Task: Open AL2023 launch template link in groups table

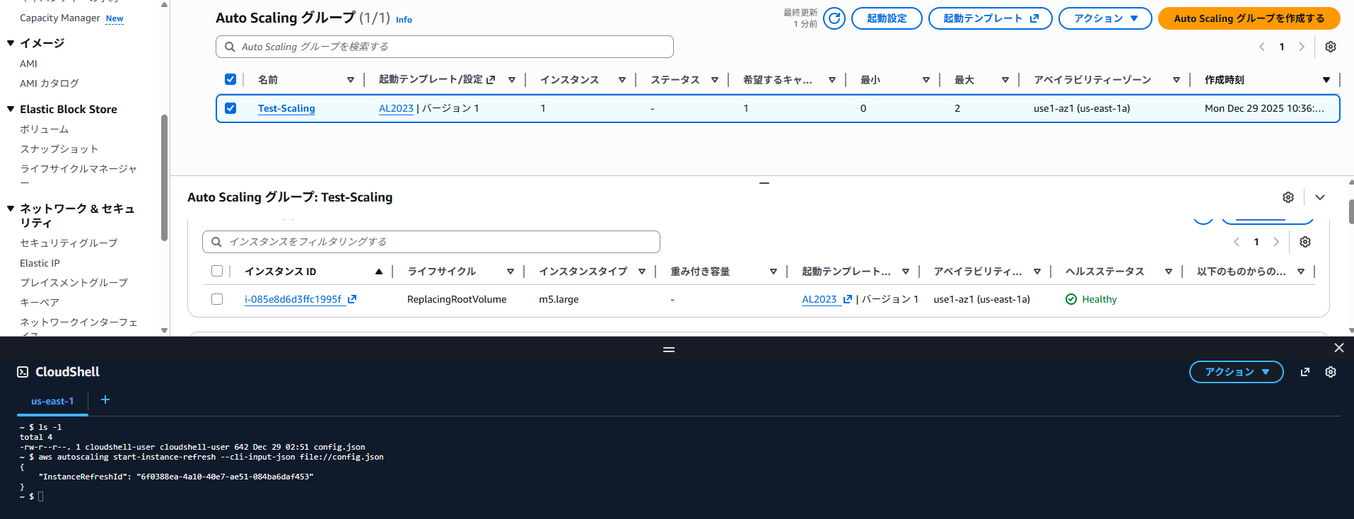Action: pos(396,108)
